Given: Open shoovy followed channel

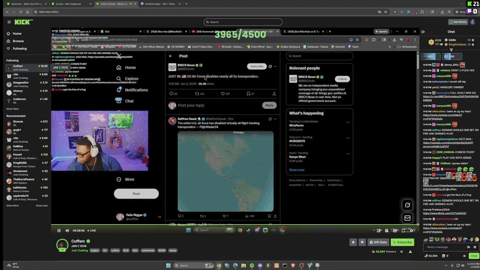Looking at the screenshot, I should point(27,92).
